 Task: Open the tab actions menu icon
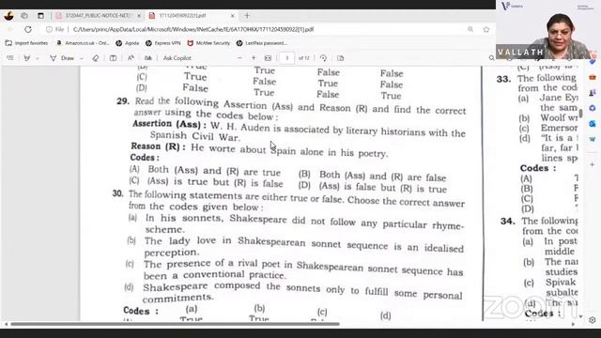(x=40, y=16)
